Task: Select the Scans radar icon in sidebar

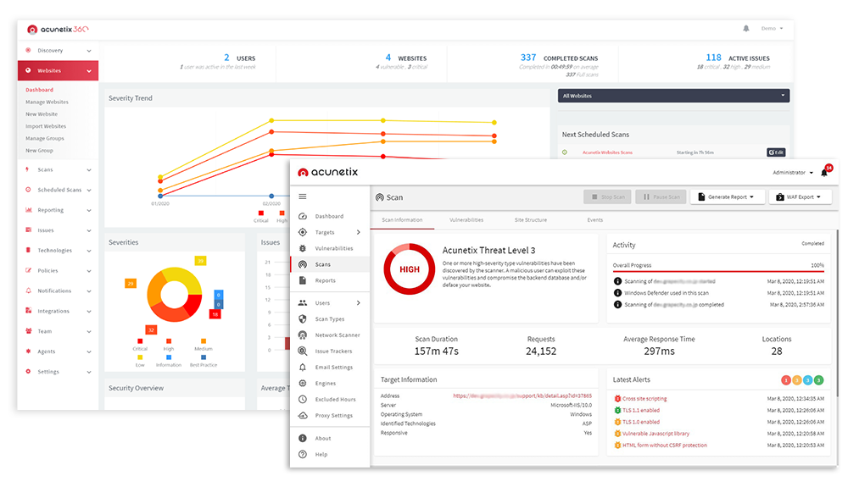Action: point(303,264)
